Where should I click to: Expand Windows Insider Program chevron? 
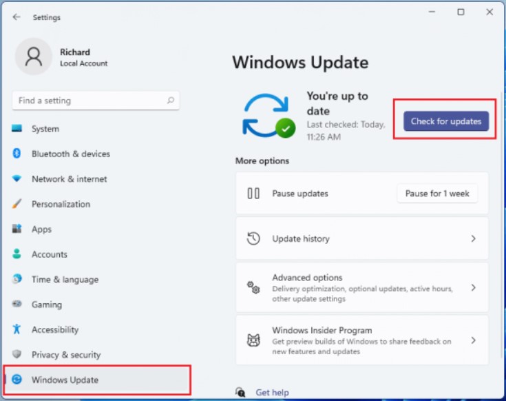(x=473, y=340)
